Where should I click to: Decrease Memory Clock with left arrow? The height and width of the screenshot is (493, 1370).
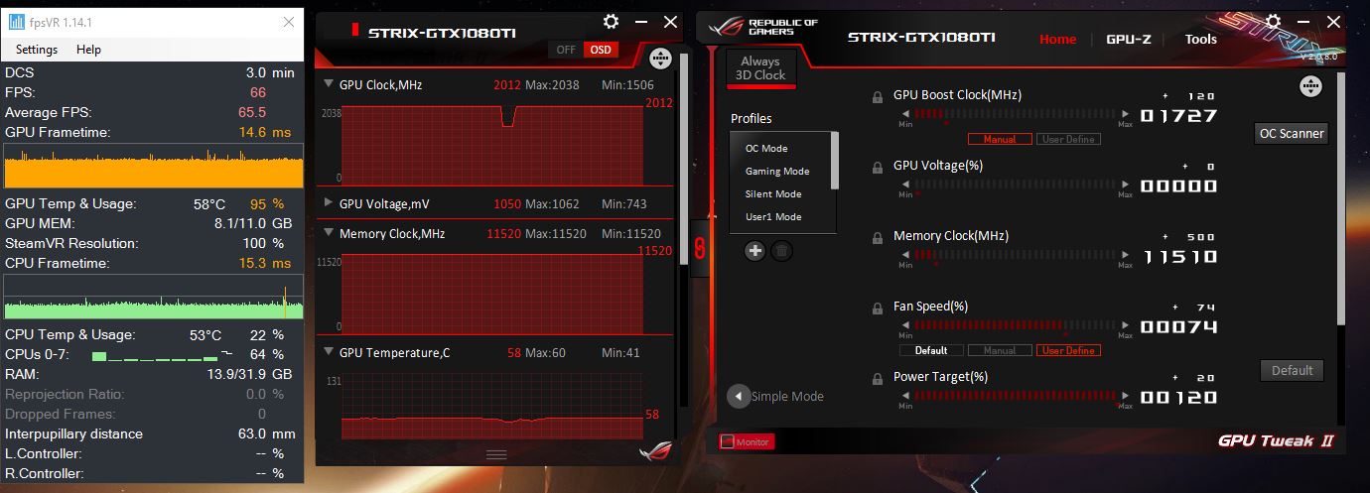[x=904, y=255]
